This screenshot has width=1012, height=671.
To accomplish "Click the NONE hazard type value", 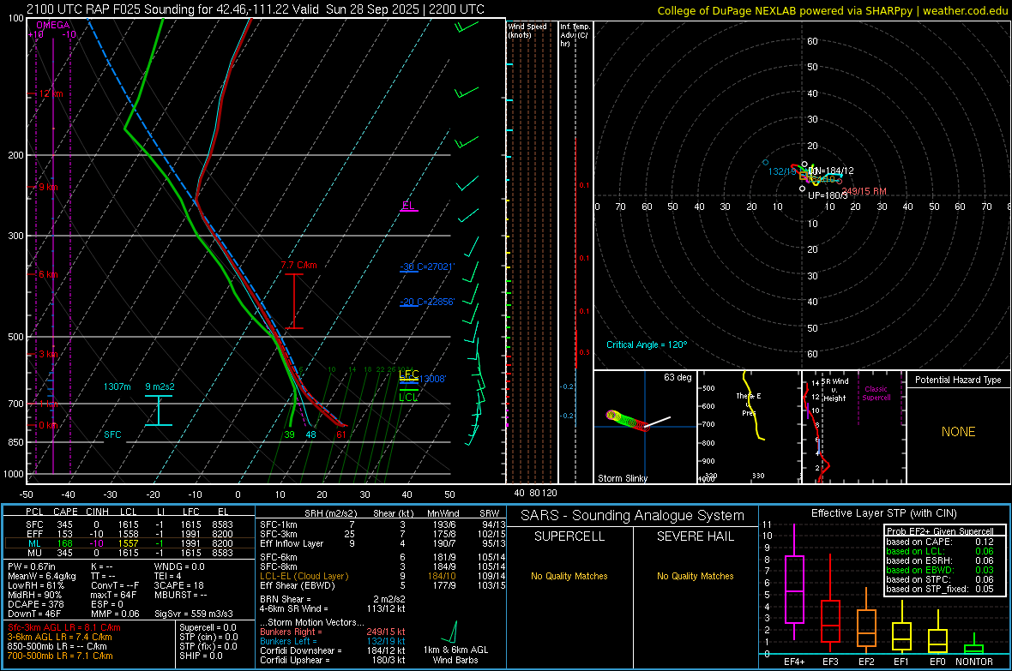I will 958,432.
